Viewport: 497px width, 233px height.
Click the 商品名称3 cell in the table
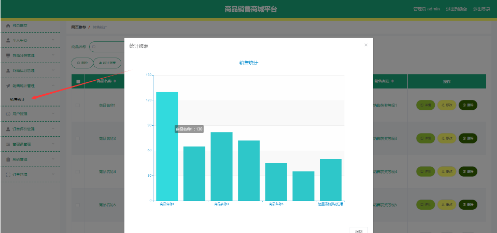pos(107,138)
